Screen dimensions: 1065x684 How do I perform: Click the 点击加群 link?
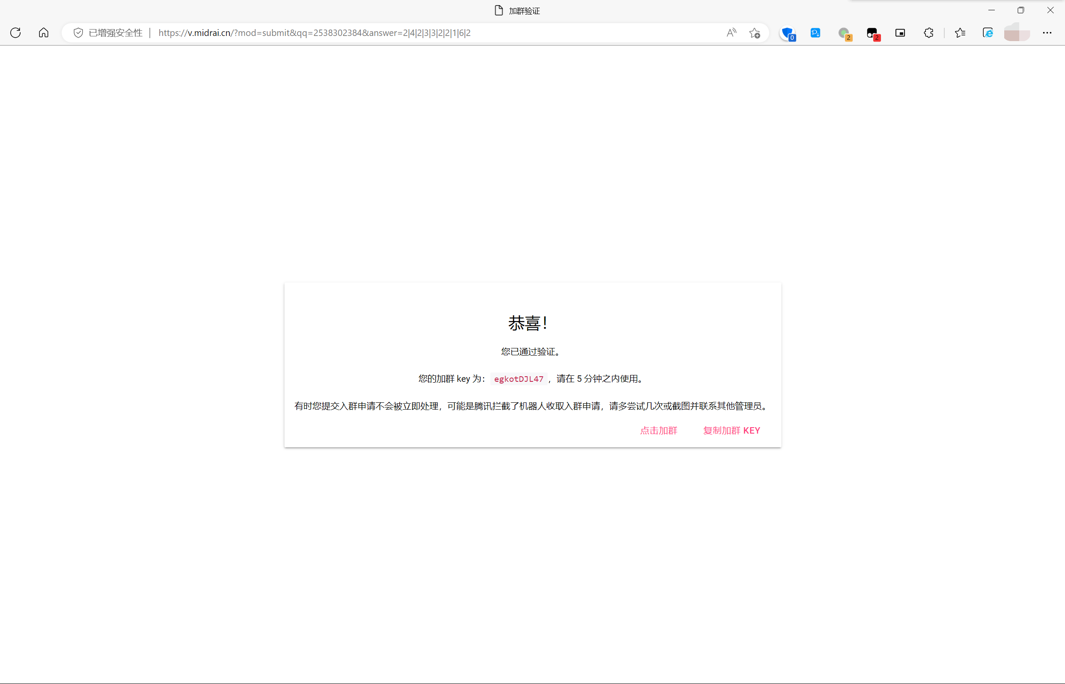tap(659, 430)
